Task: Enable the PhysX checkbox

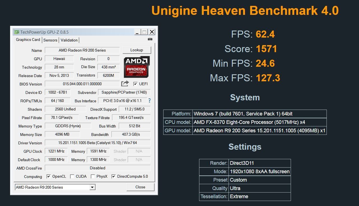Action: pos(93,176)
